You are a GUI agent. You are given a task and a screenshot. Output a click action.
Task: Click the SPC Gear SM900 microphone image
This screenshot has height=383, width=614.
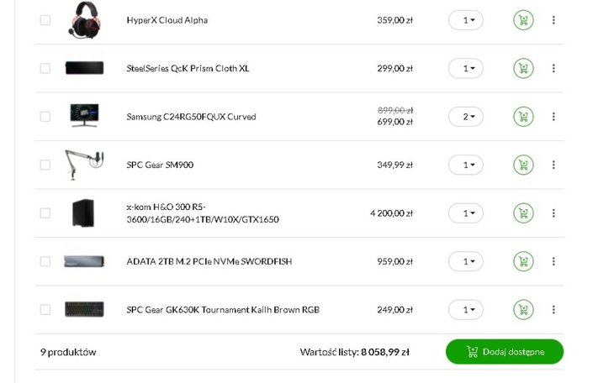pyautogui.click(x=84, y=165)
